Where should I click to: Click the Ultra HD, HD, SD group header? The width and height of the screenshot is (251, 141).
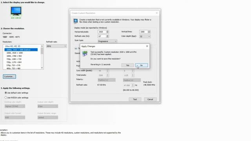click(13, 46)
